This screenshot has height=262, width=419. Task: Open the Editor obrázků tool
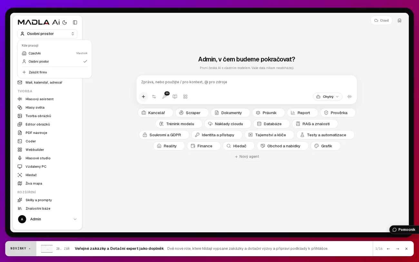coord(47,124)
